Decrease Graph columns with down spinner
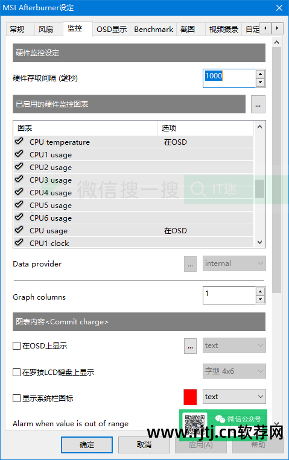 [x=261, y=300]
